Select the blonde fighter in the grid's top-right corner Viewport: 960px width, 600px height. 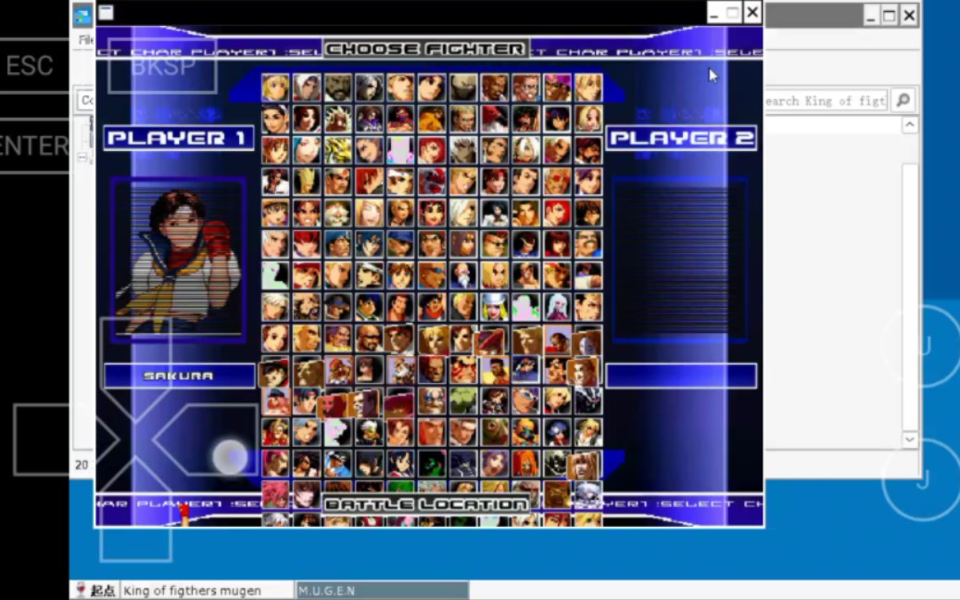(x=588, y=87)
